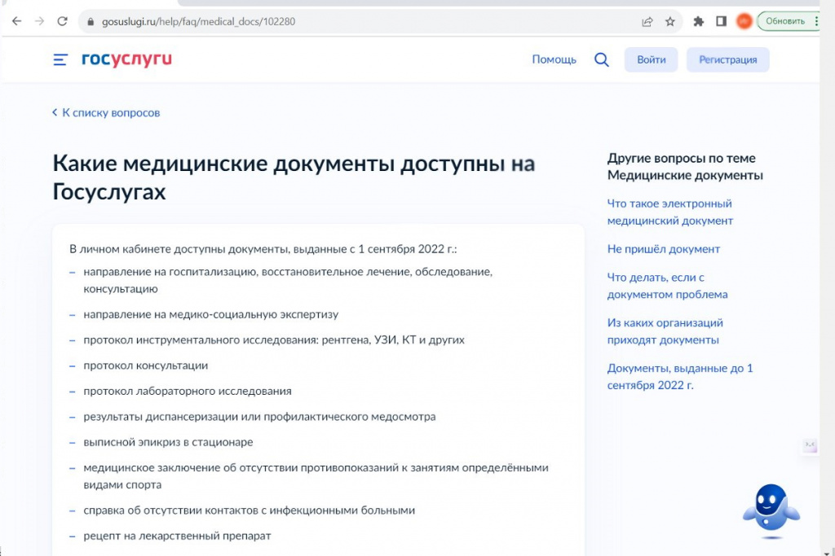Open the Госуслуги hamburger menu
Screen dimensions: 835x556
(60, 59)
